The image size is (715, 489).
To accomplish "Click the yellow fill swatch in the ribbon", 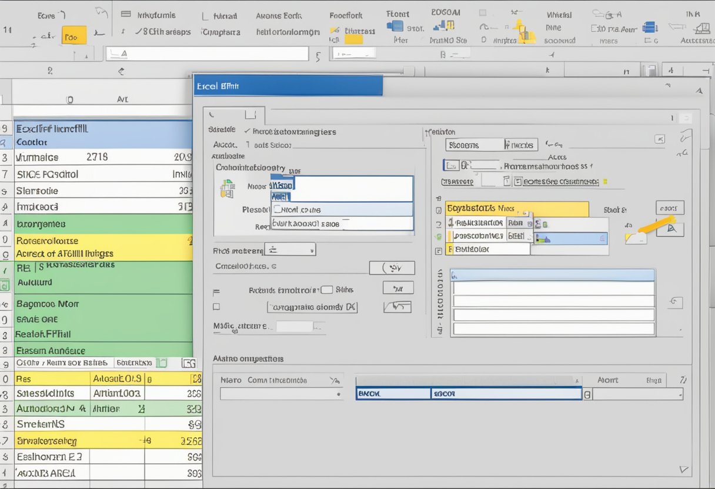I will 353,39.
